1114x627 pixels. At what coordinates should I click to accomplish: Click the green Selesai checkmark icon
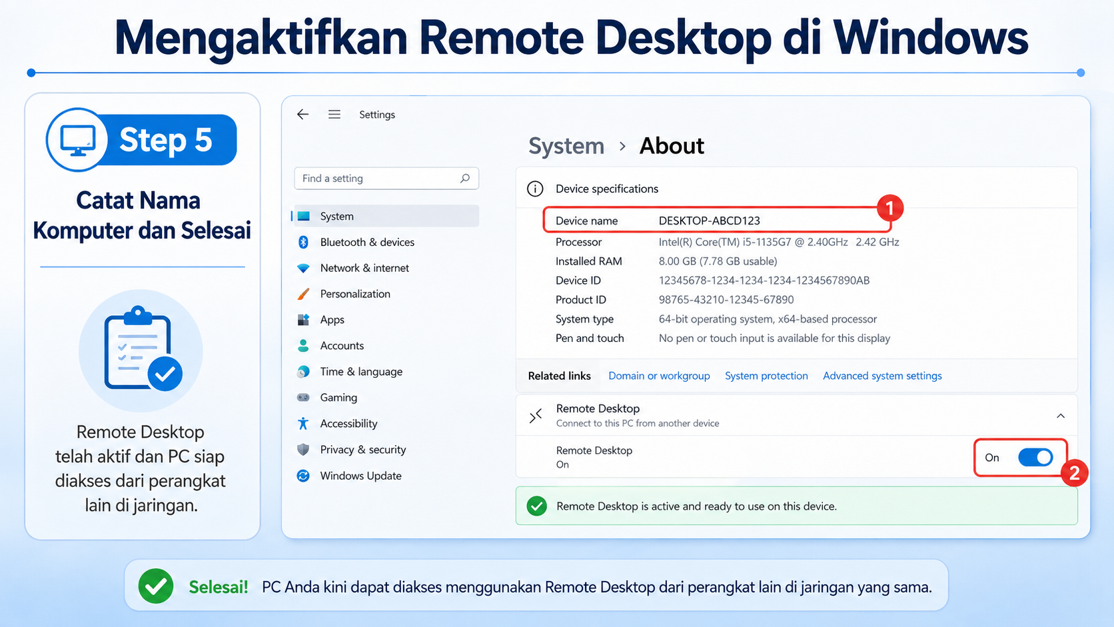point(156,586)
